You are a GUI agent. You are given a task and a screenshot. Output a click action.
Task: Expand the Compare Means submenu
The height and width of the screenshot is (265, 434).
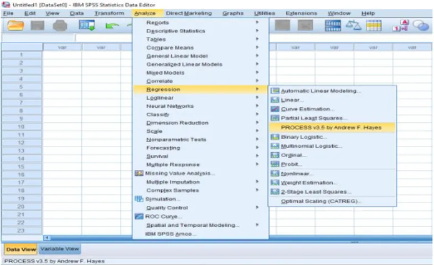click(200, 48)
